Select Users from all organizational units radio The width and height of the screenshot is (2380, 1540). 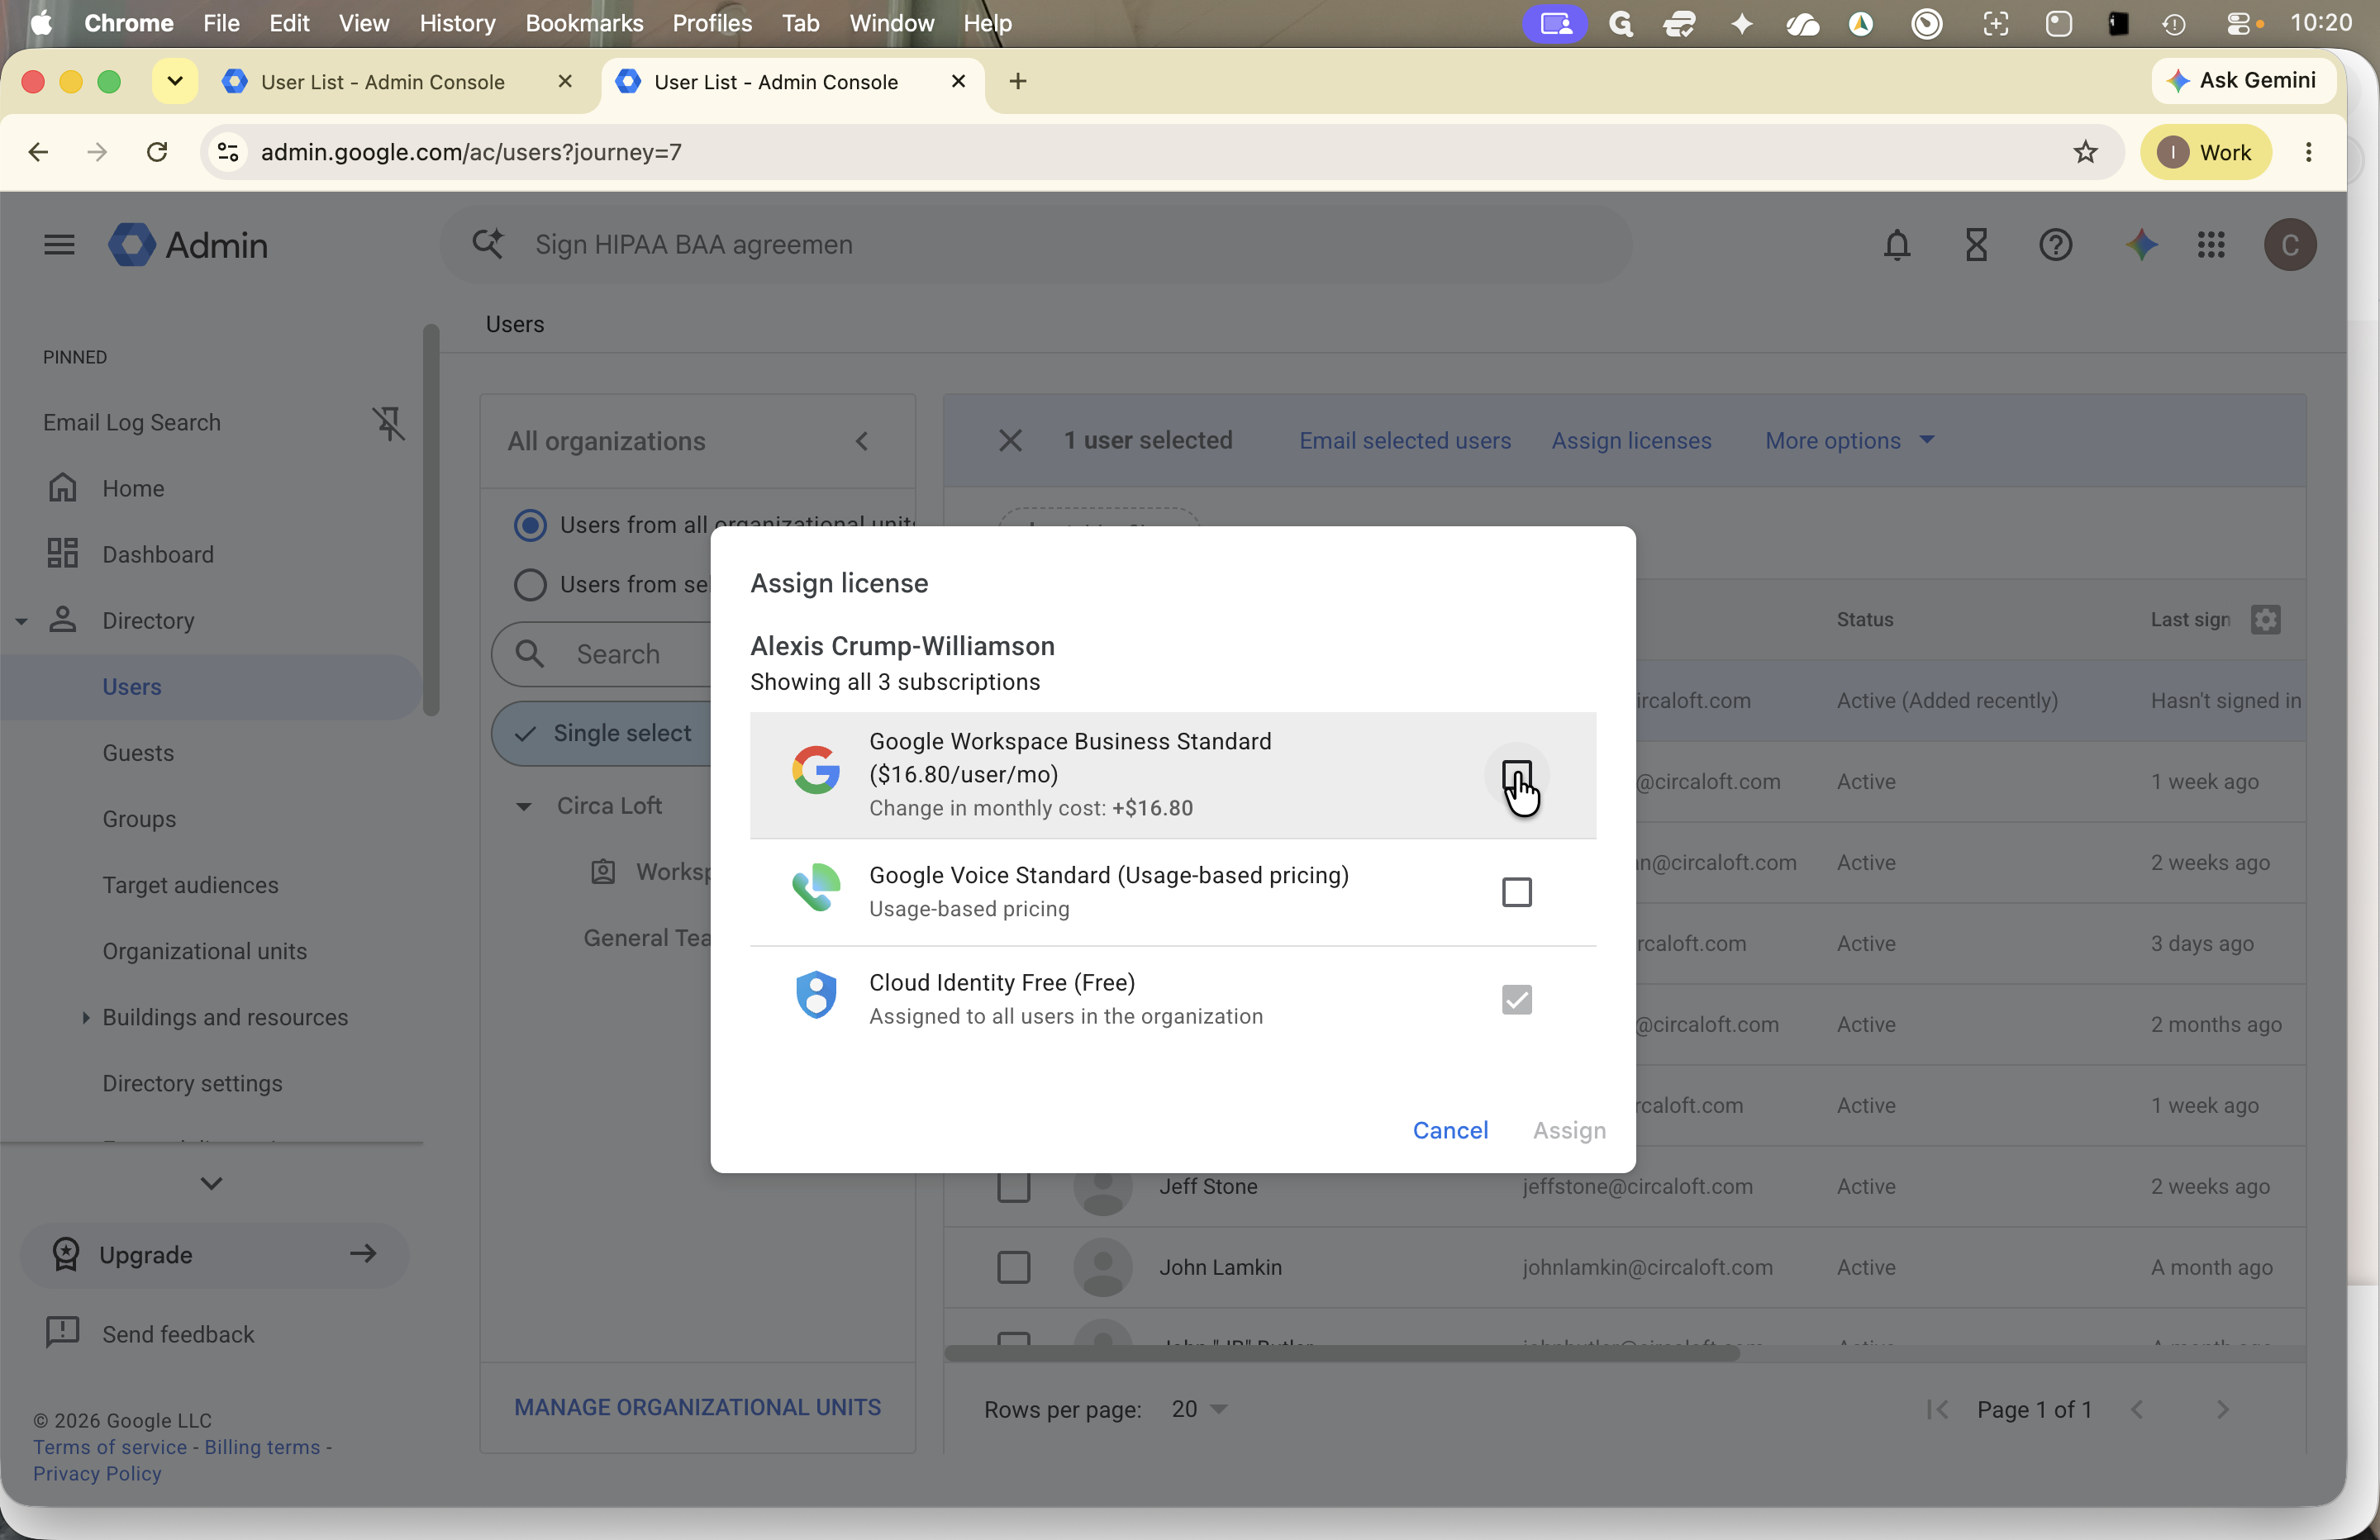click(x=530, y=525)
